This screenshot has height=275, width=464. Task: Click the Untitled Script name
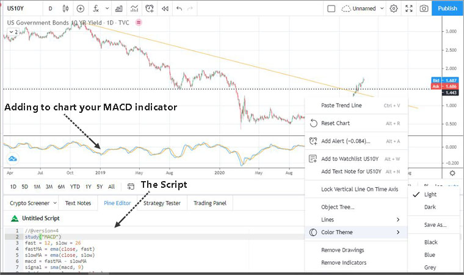[x=41, y=218]
